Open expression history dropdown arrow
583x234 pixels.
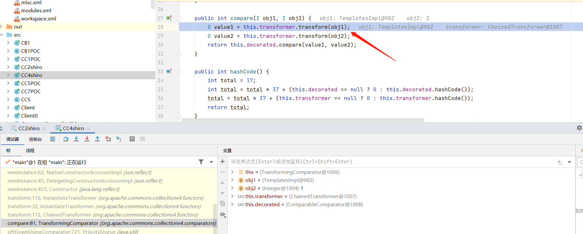coord(569,162)
